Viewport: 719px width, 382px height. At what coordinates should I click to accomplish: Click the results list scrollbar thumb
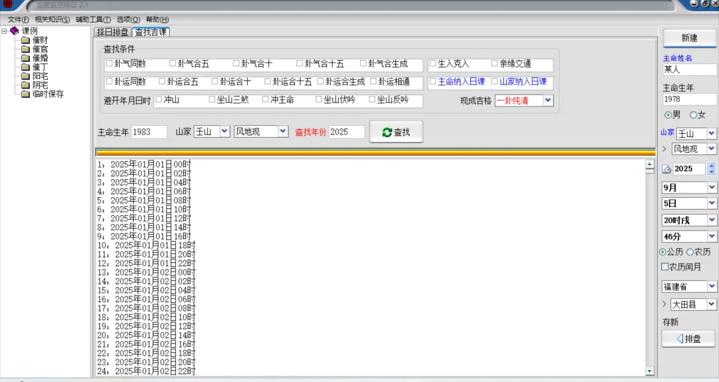(x=650, y=170)
